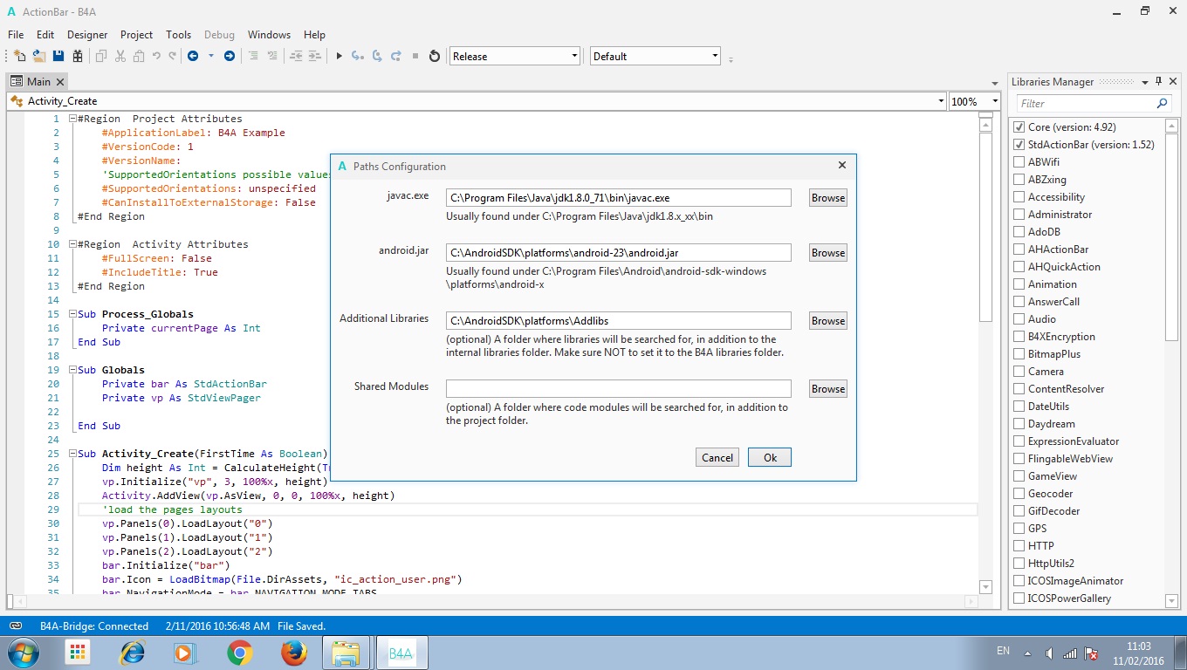Select the Main module tab
The height and width of the screenshot is (670, 1187).
point(38,81)
